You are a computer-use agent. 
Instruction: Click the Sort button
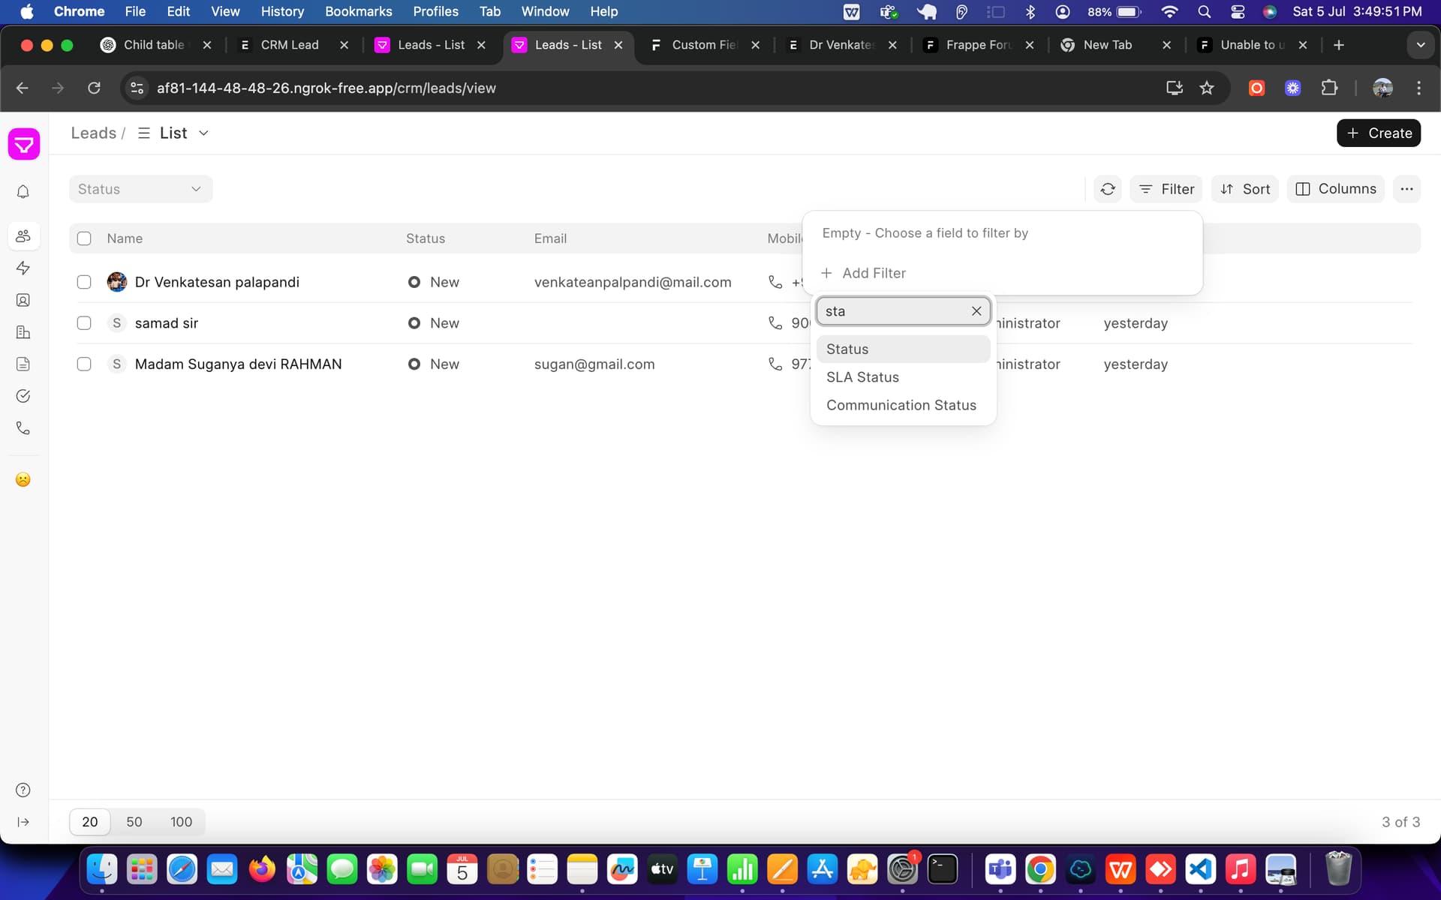(1245, 189)
